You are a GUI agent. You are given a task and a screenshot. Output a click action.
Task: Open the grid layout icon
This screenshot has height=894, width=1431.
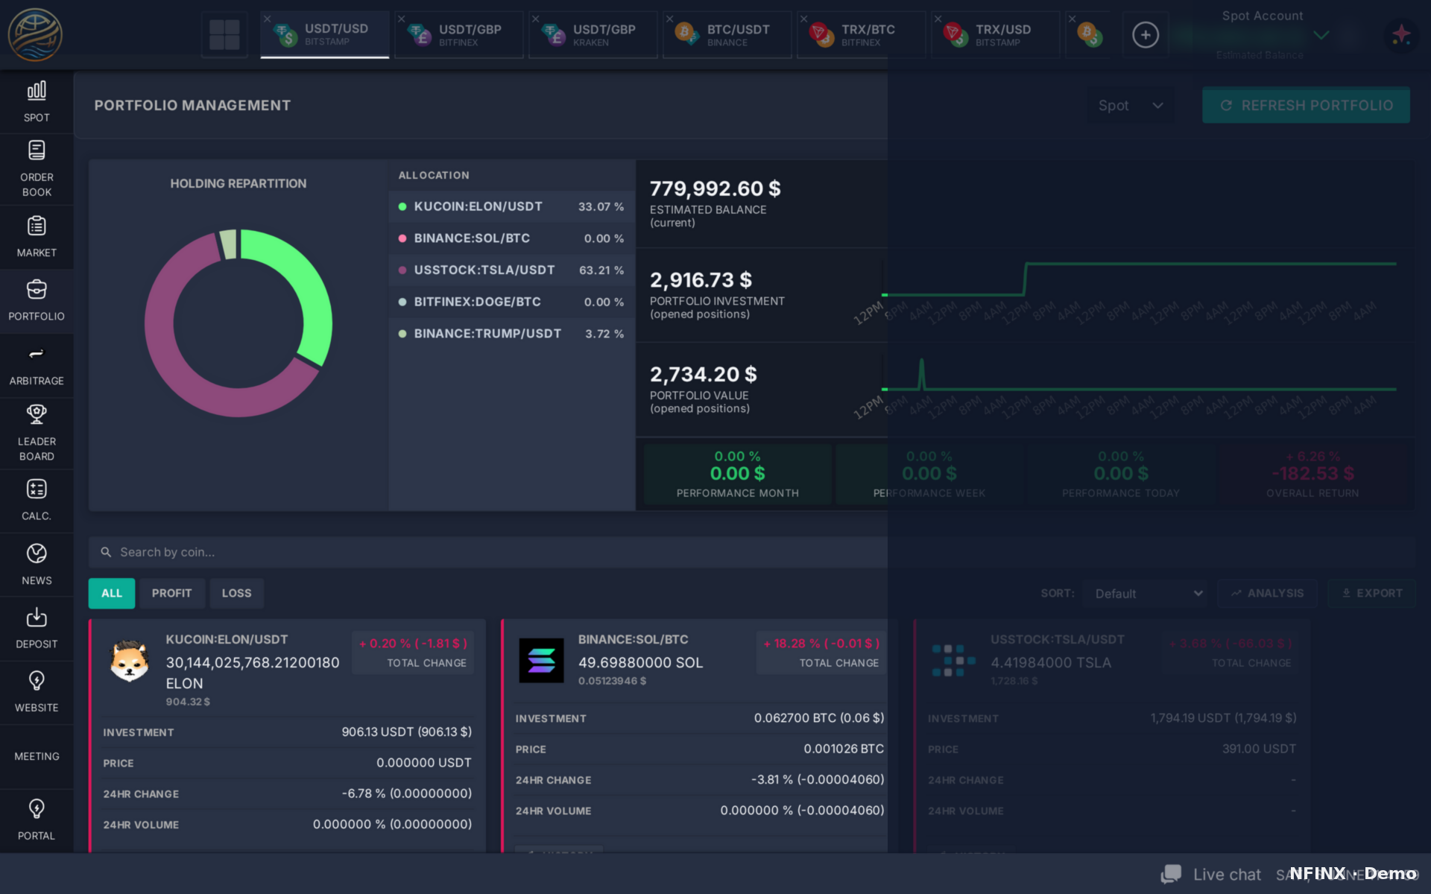coord(224,34)
